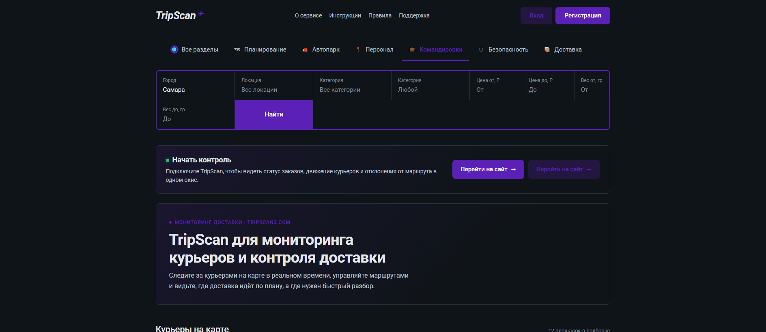
Task: Open the Все разделы tab
Action: tap(194, 50)
